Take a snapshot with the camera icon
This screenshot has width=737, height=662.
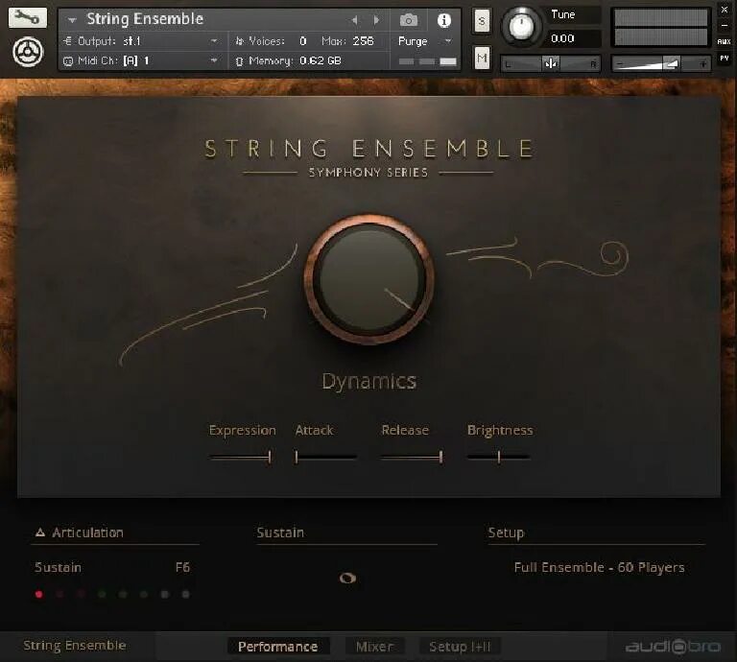click(x=409, y=20)
